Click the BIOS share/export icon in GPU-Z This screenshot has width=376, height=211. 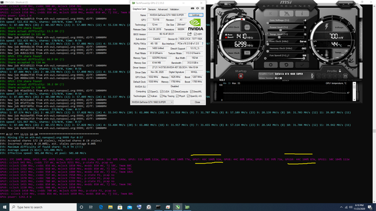189,34
